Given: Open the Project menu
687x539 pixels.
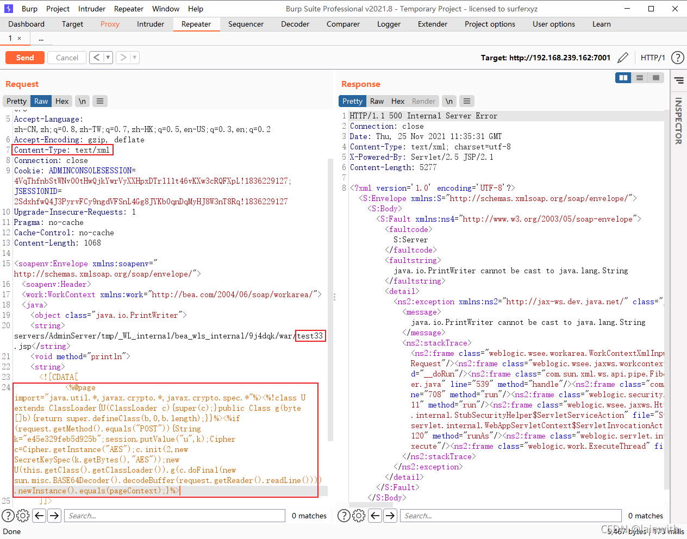Looking at the screenshot, I should click(x=58, y=9).
